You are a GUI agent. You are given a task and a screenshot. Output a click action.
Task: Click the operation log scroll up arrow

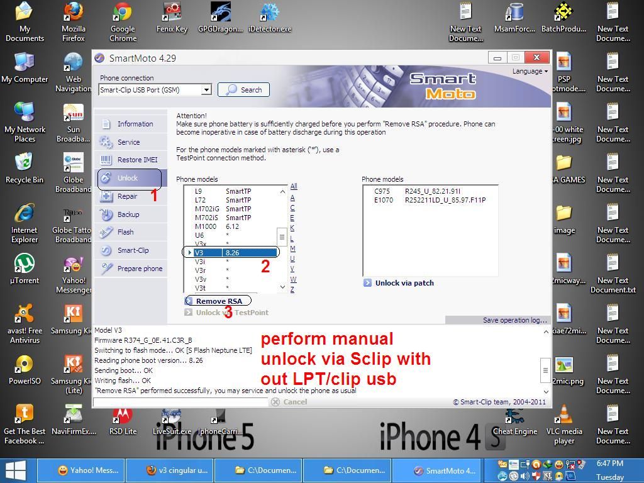(546, 331)
